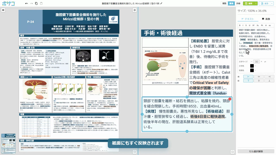Switch to 詳細 mode
This screenshot has height=155, width=276.
click(x=238, y=3)
